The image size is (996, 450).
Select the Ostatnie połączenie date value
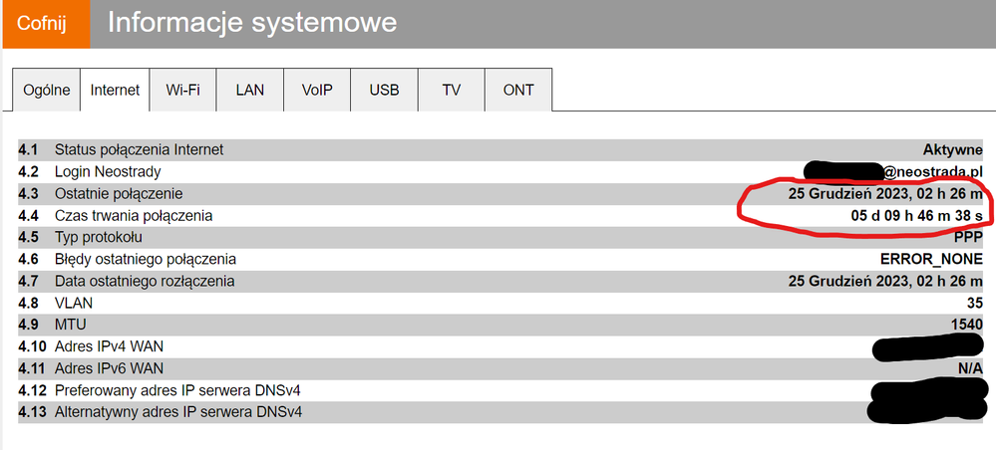pos(885,193)
